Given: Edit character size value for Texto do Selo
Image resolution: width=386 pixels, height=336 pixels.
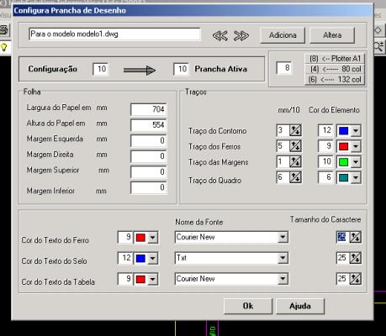Looking at the screenshot, I should pyautogui.click(x=342, y=258).
